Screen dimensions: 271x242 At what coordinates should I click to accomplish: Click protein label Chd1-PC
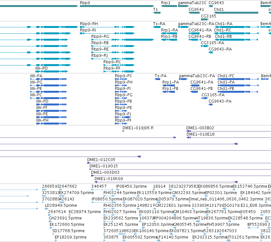point(226,76)
